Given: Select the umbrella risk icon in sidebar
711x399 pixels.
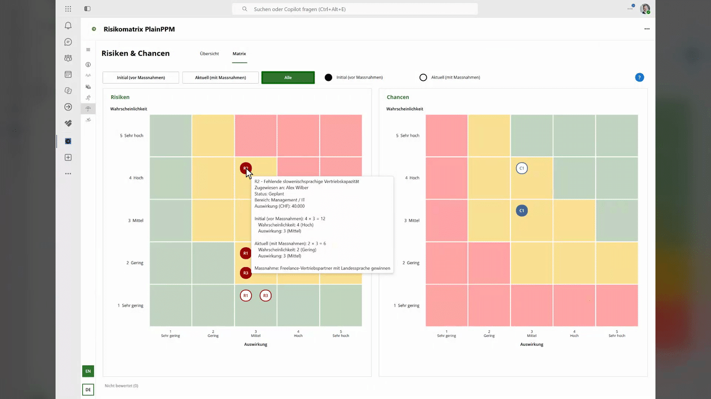Looking at the screenshot, I should pos(88,109).
